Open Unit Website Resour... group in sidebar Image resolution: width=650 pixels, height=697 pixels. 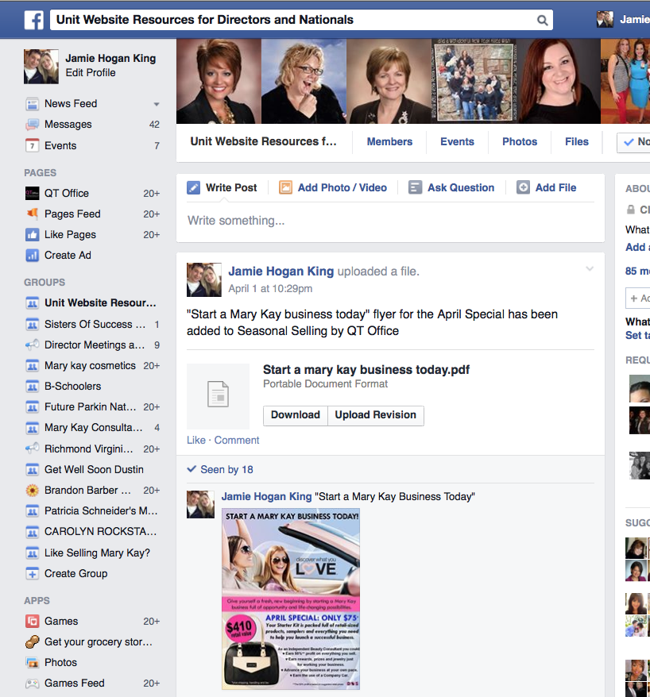point(100,303)
